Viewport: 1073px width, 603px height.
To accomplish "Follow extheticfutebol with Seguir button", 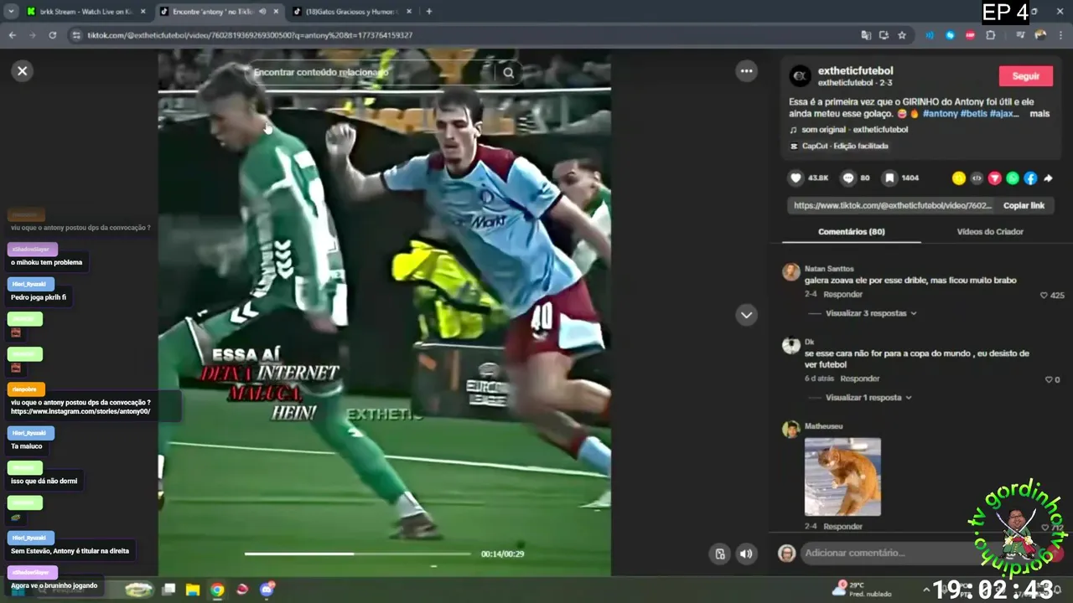I will click(x=1025, y=76).
